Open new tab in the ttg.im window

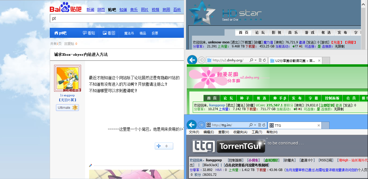[x=325, y=125]
